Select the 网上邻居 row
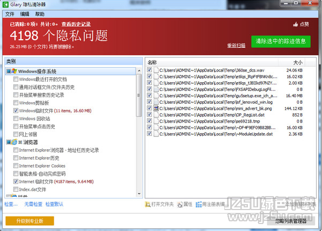 tap(28, 134)
